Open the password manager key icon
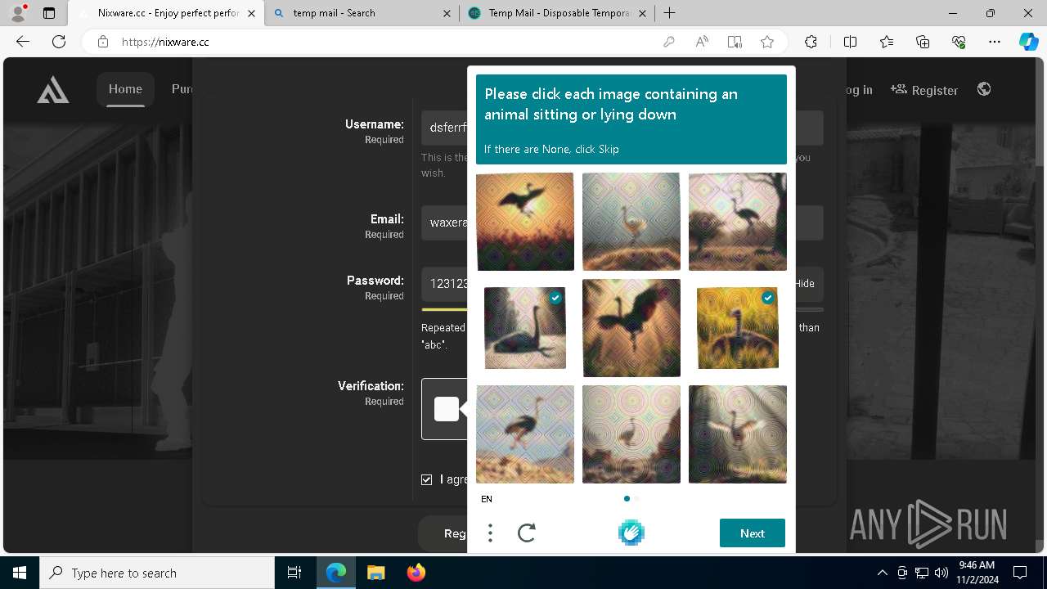 pos(669,42)
